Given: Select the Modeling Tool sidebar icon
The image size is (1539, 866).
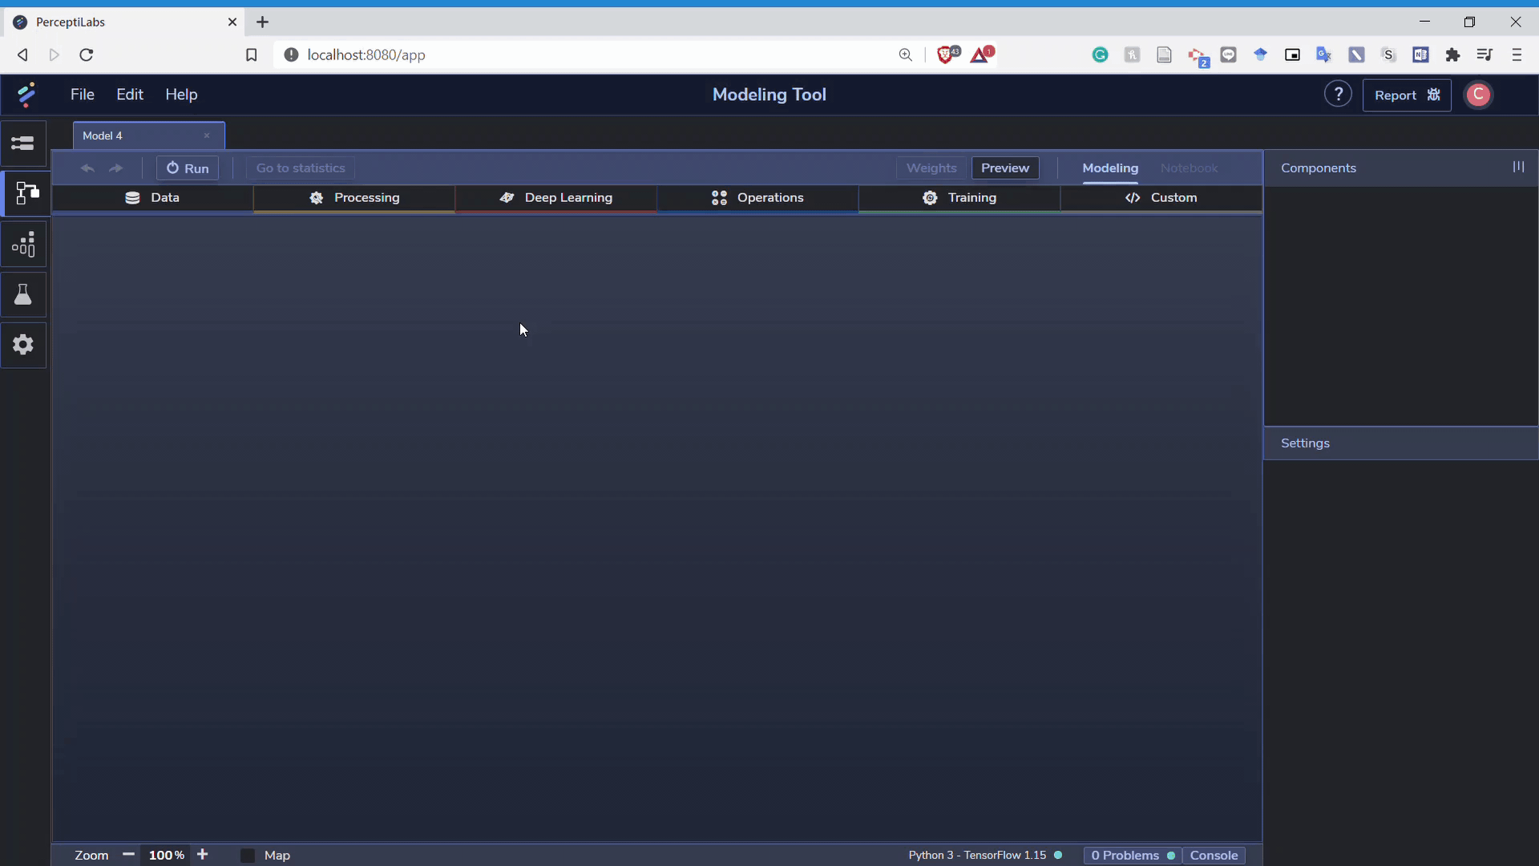Looking at the screenshot, I should [26, 193].
